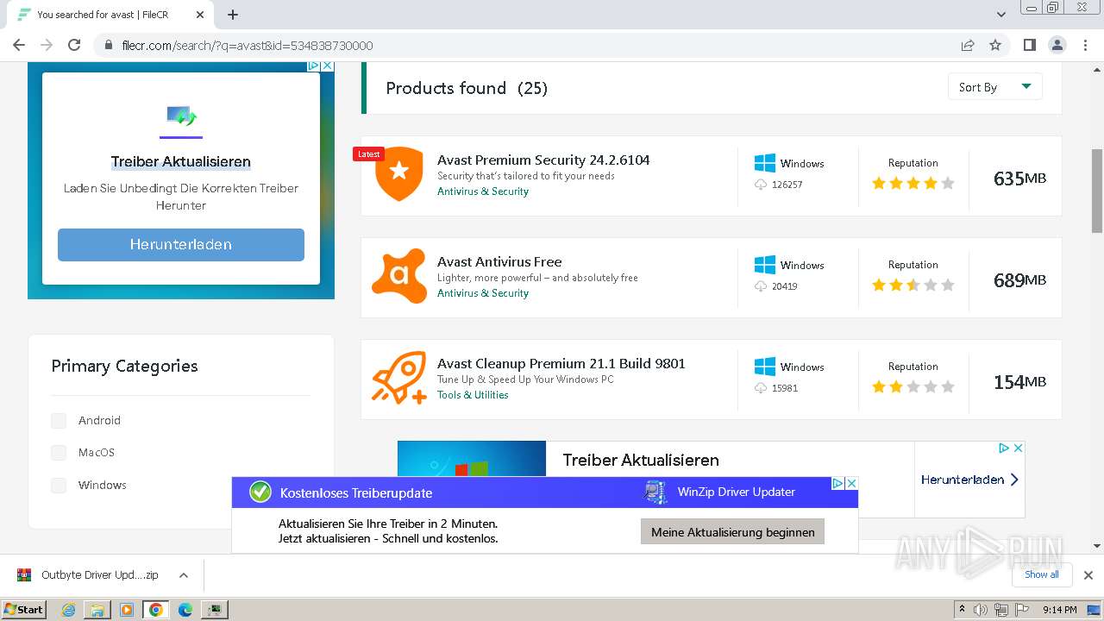This screenshot has width=1104, height=621.
Task: Click the star rating of Avast Antivirus Free
Action: [913, 285]
